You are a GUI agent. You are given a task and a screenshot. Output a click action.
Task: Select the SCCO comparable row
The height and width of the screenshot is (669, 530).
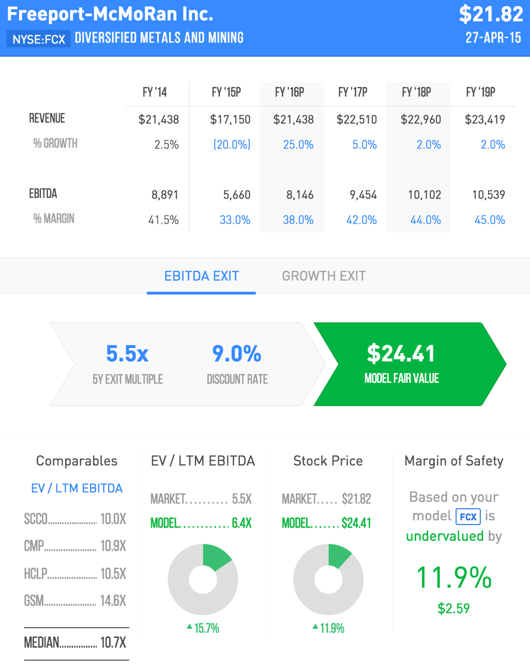75,520
